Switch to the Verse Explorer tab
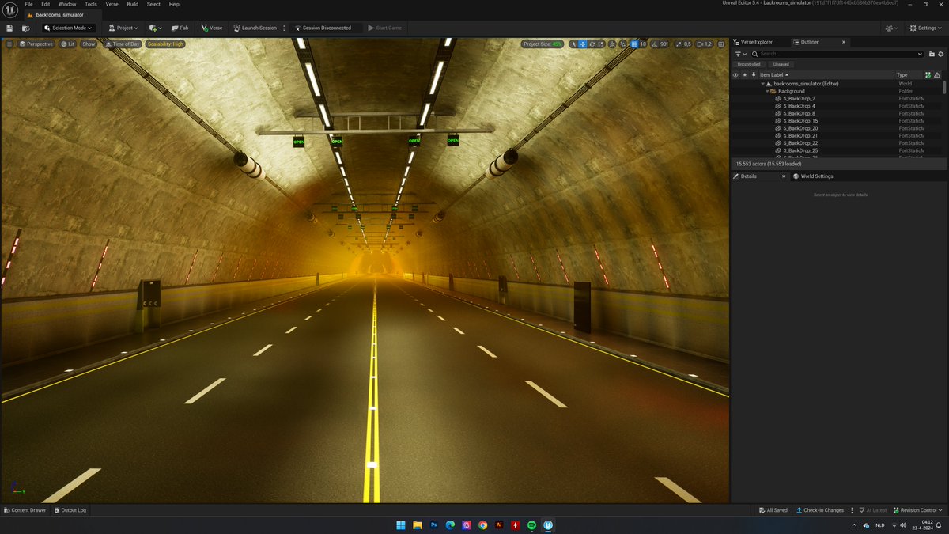This screenshot has height=534, width=949. [753, 42]
